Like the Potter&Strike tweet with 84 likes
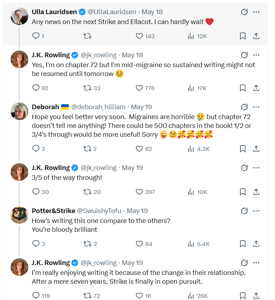The height and width of the screenshot is (300, 275). tap(144, 244)
